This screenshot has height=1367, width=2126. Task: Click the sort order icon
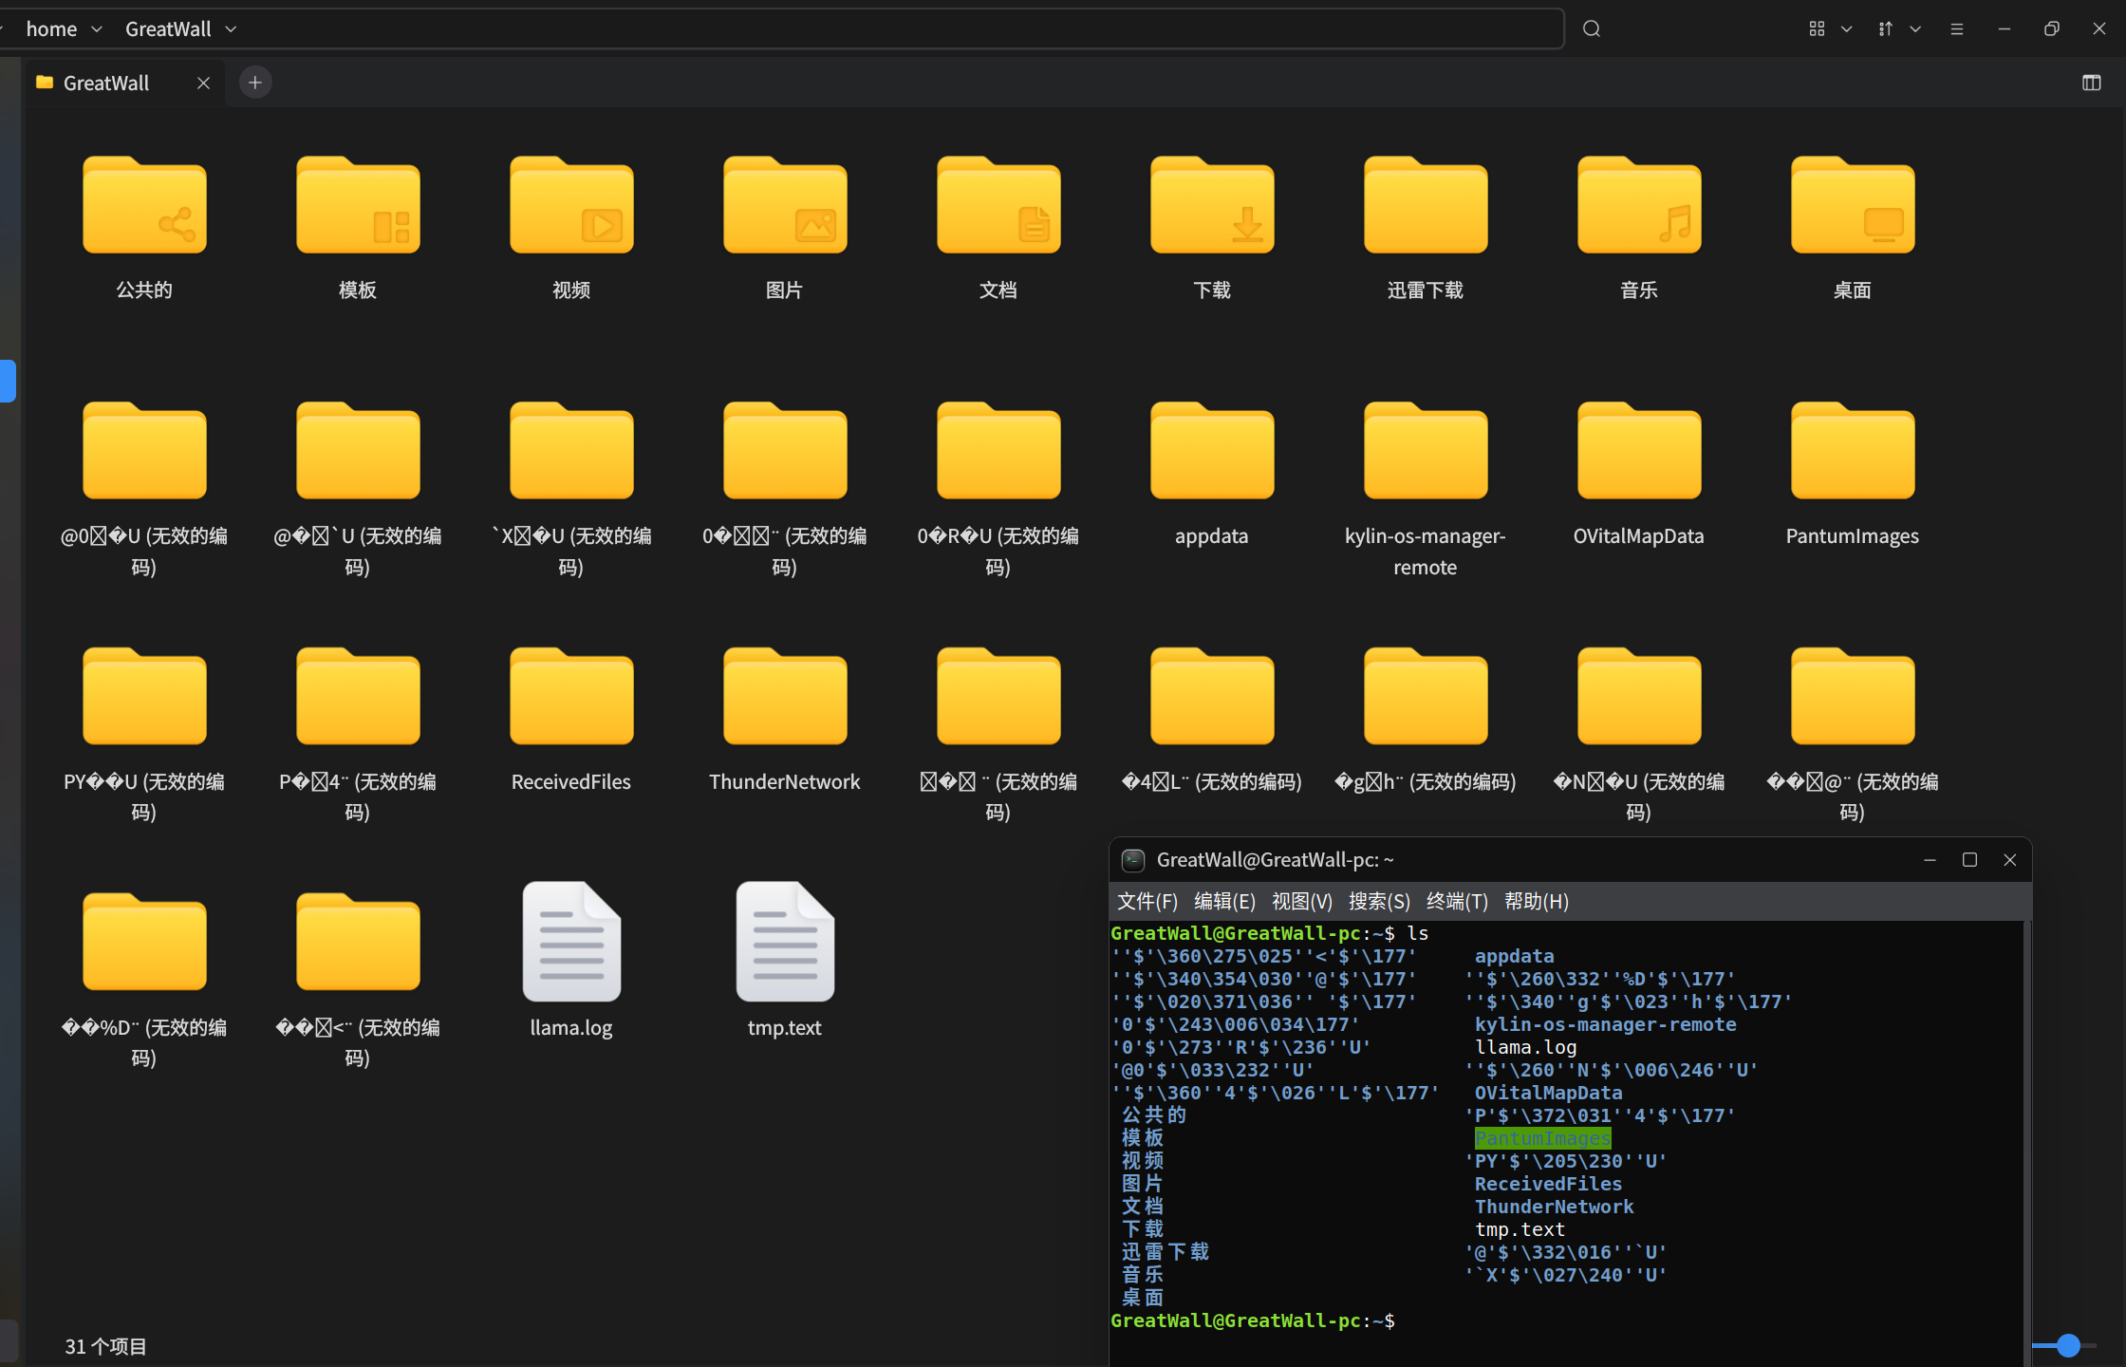click(x=1886, y=28)
